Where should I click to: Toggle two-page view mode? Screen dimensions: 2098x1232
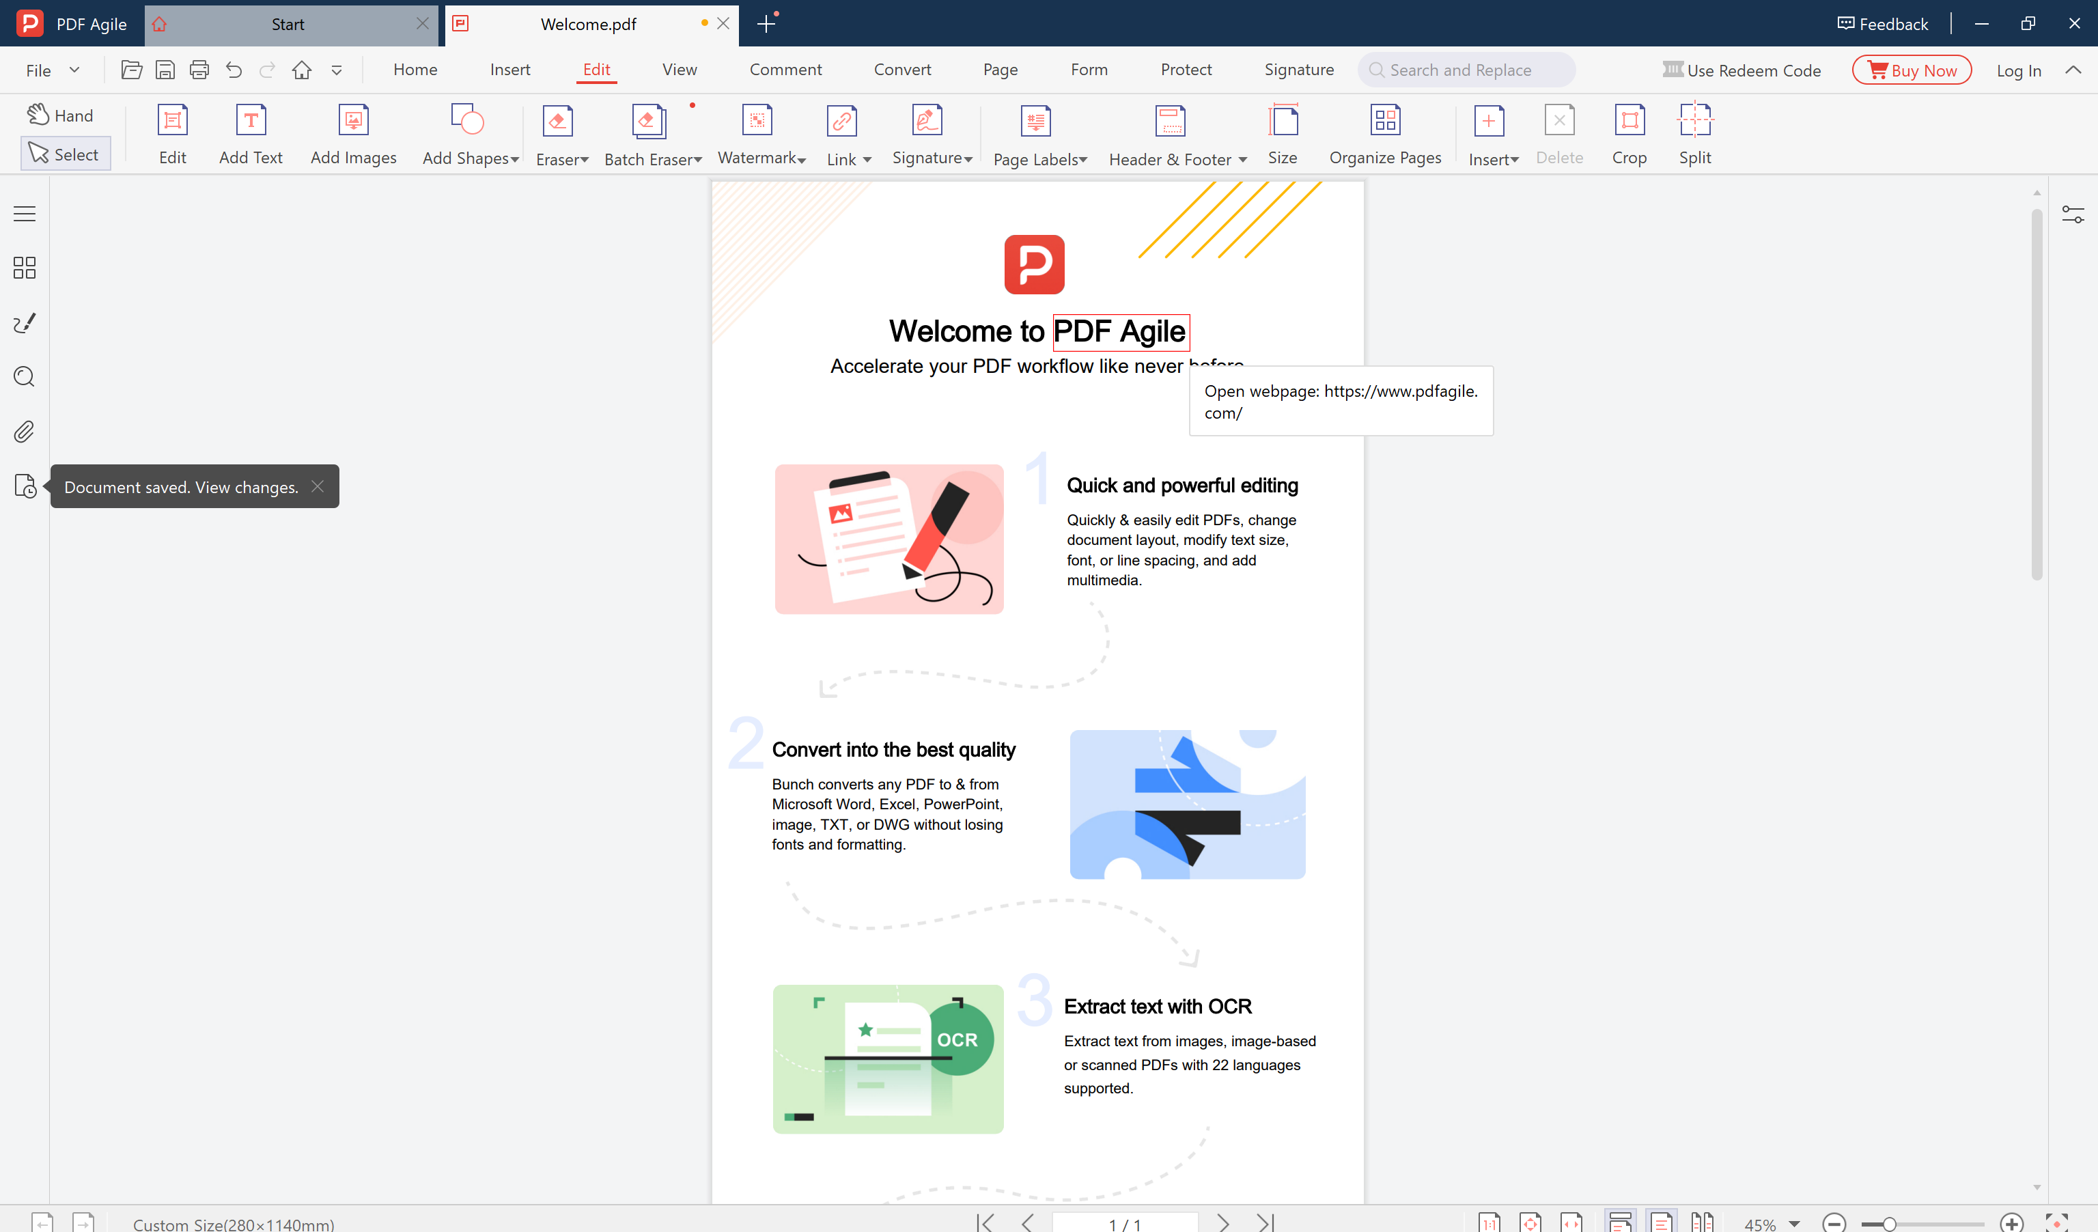pos(1702,1222)
